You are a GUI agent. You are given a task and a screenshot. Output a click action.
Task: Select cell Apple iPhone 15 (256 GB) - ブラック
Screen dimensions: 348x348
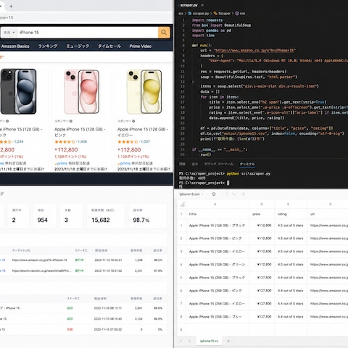click(x=217, y=278)
